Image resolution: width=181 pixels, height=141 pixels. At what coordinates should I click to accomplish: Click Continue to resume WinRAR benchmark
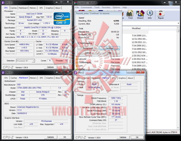pyautogui.click(x=110, y=48)
